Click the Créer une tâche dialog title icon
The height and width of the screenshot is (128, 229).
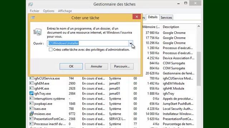coord(33,18)
